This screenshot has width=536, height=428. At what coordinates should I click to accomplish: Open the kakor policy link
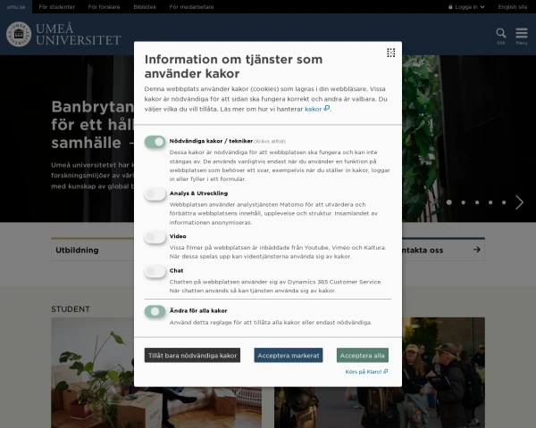[317, 109]
